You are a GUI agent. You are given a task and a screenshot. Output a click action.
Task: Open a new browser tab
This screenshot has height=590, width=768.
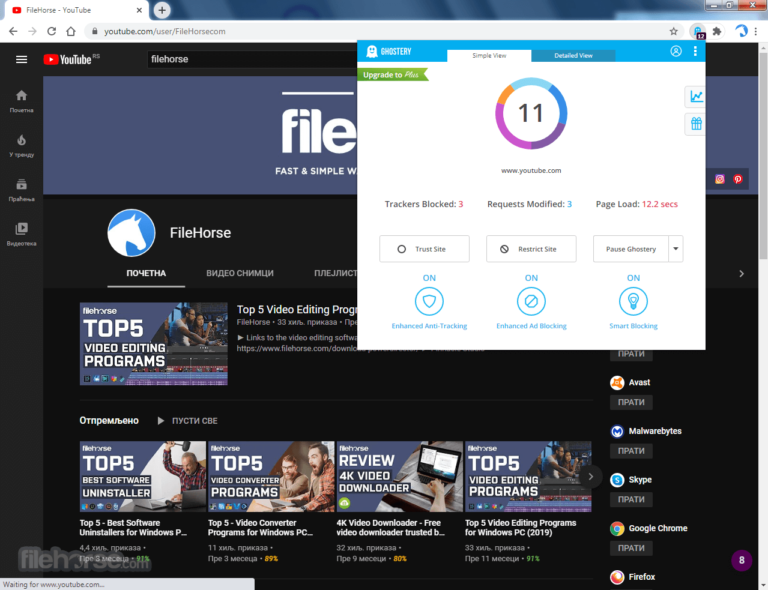tap(162, 10)
